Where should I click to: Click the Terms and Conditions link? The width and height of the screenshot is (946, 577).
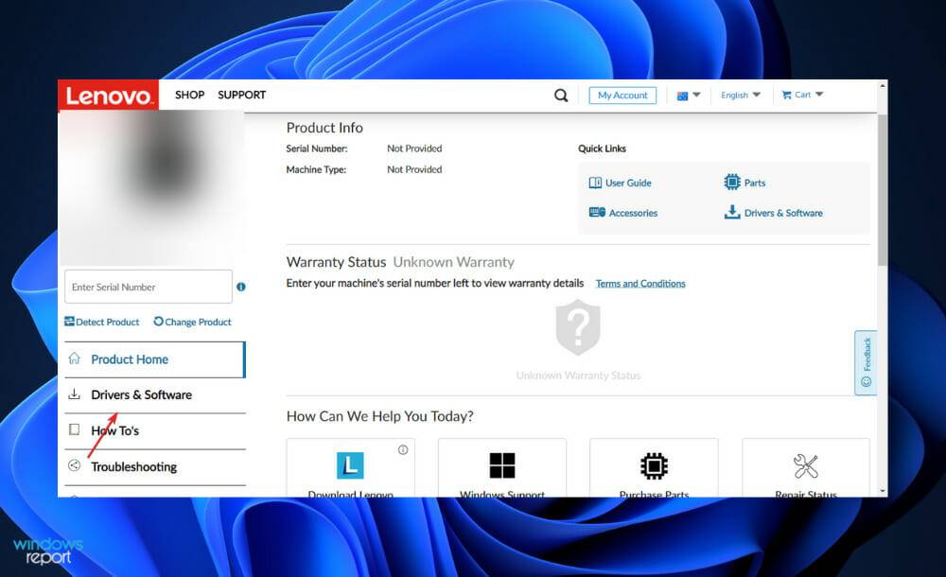click(x=640, y=283)
